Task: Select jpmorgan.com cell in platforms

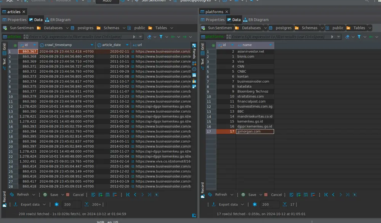Action: tap(255, 131)
